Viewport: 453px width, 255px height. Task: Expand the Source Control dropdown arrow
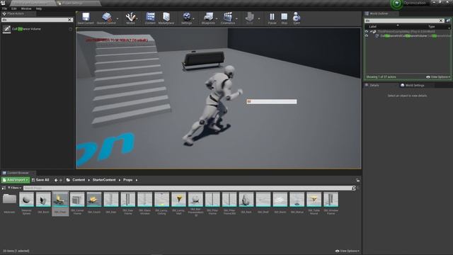(117, 18)
